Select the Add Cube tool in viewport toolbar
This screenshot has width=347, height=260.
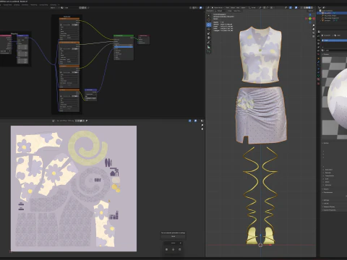tap(209, 51)
